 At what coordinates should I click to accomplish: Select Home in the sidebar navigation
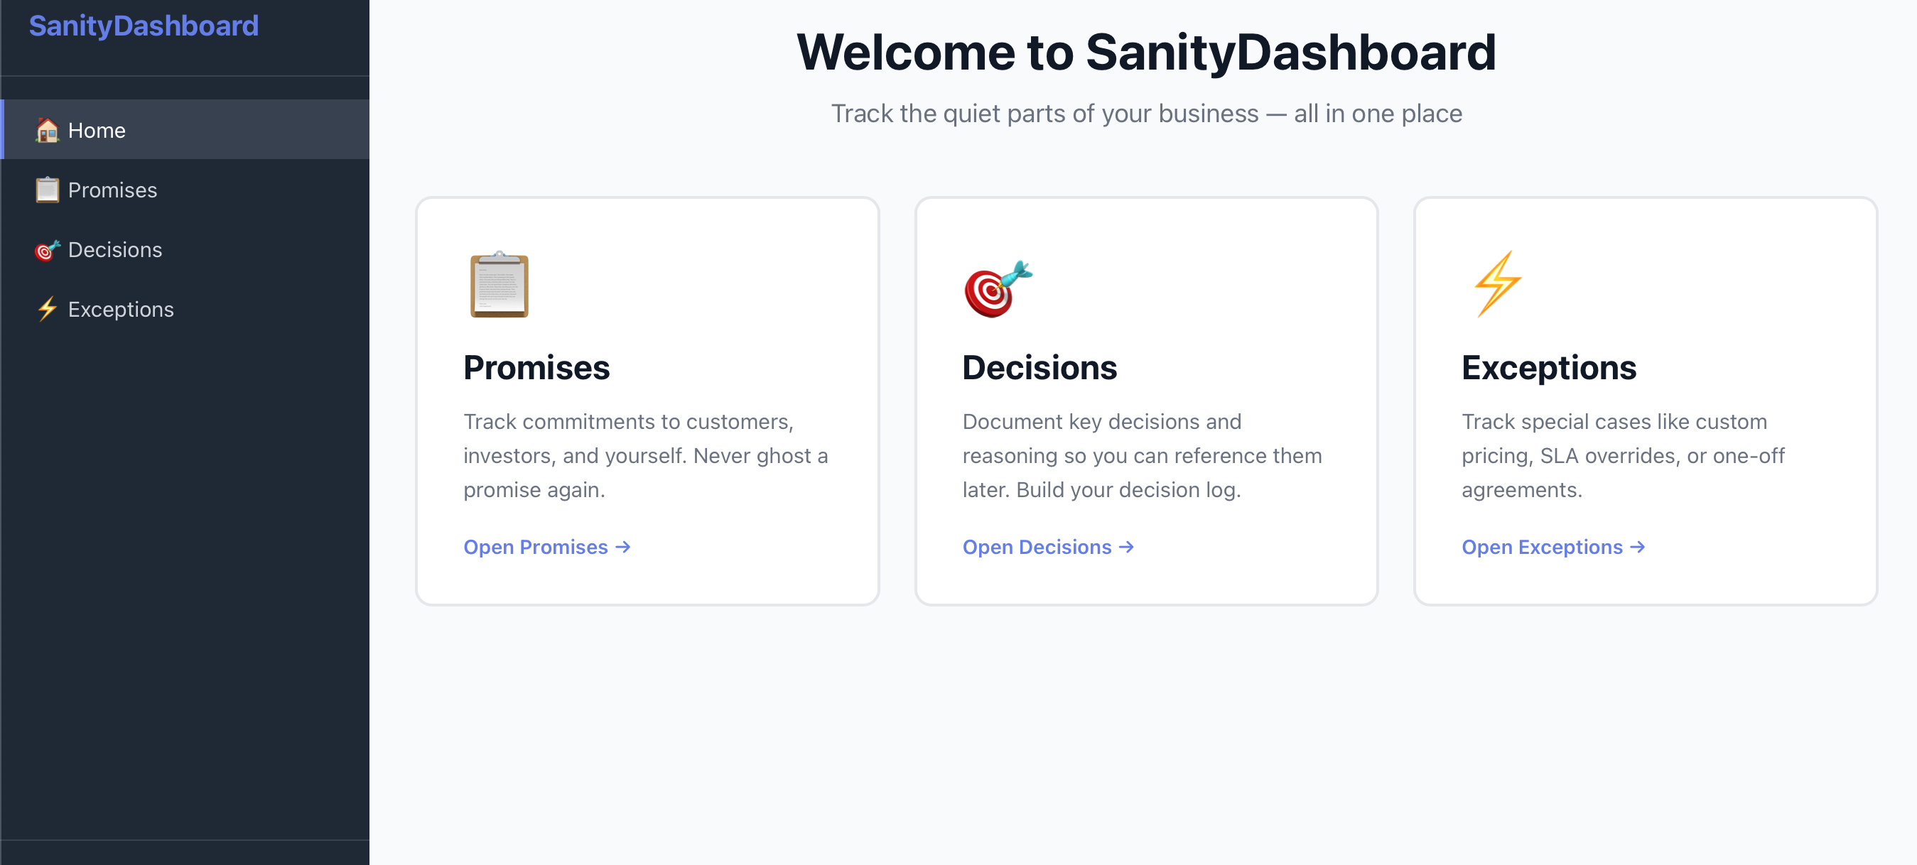tap(97, 130)
